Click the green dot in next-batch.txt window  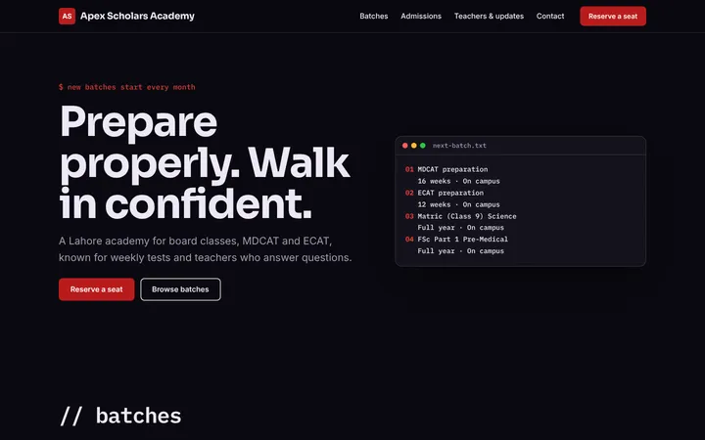[x=423, y=146]
